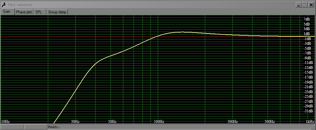316x130 pixels.
Task: Click the 1kHz frequency label
Action: pos(310,122)
